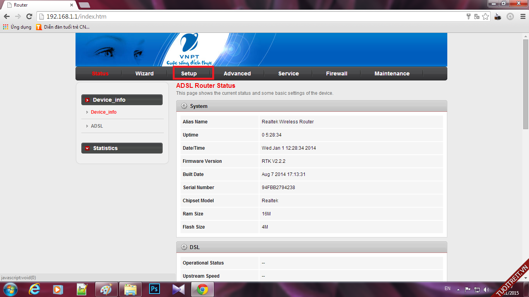Click the browser reload button
This screenshot has height=297, width=529.
click(29, 17)
